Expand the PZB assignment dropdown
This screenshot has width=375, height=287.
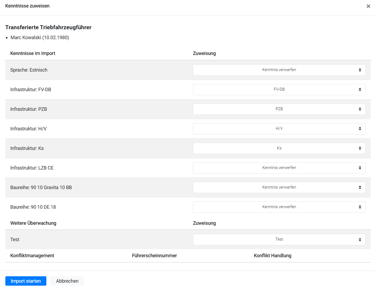pyautogui.click(x=279, y=109)
